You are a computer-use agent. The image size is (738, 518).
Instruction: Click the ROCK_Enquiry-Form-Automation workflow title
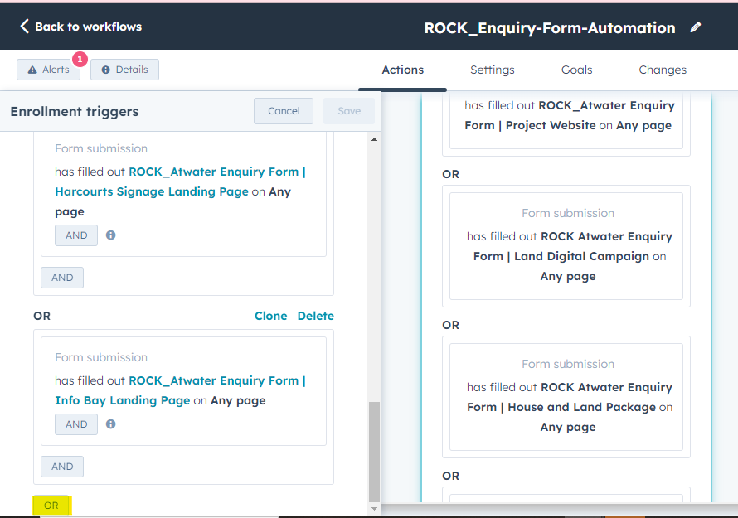click(550, 27)
